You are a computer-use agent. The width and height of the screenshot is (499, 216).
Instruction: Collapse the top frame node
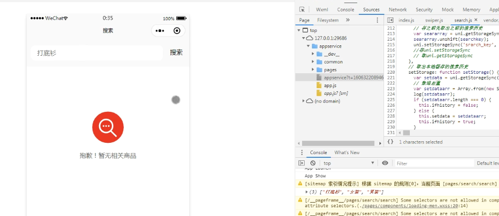299,30
